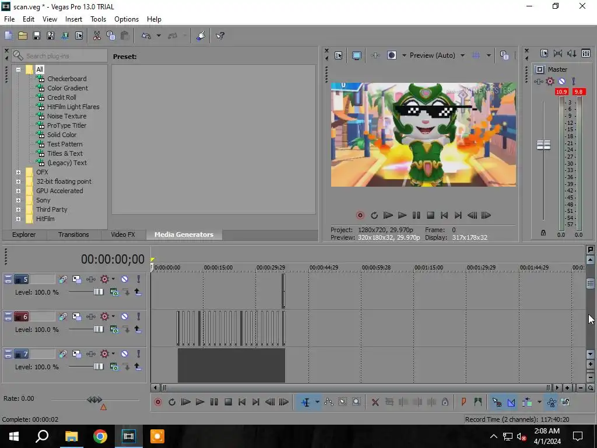The image size is (597, 448).
Task: Click compositing mode icon on track 7
Action: (114, 367)
